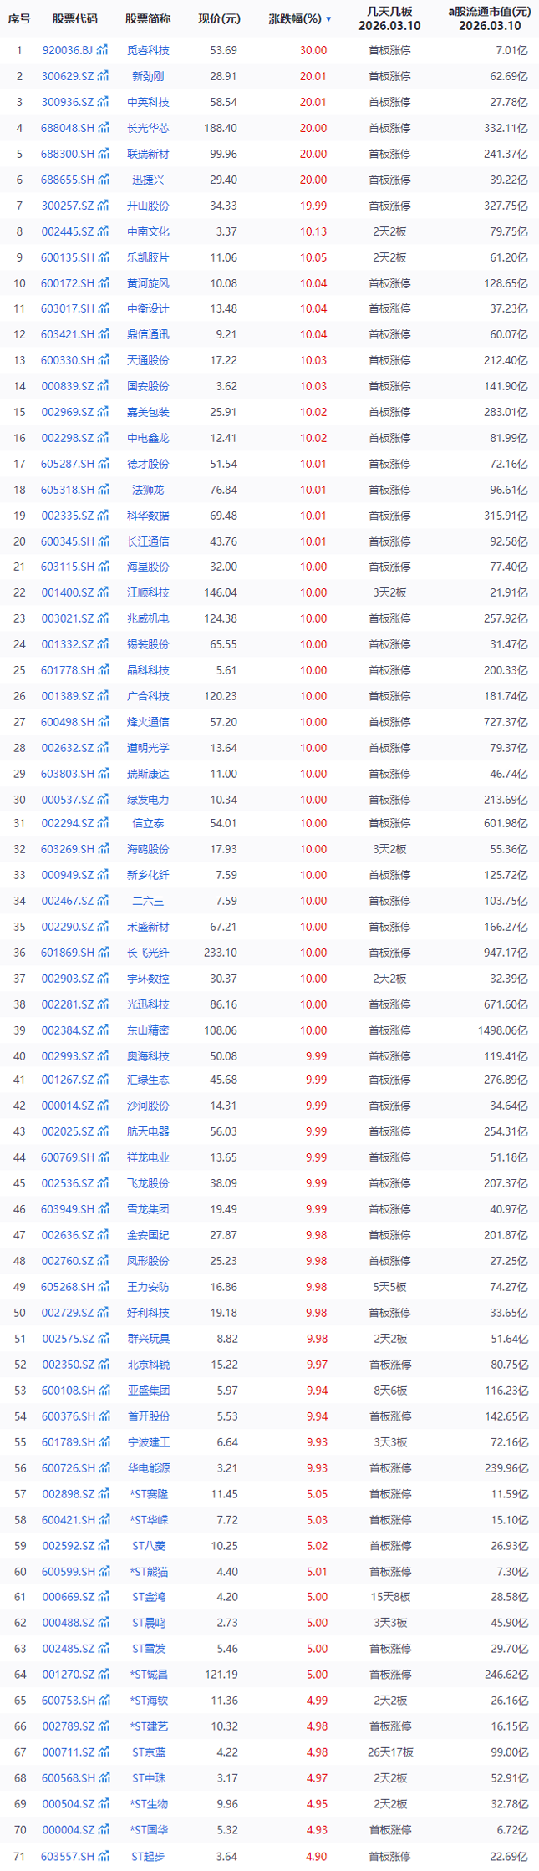Click the 股票代码 column header

point(74,18)
